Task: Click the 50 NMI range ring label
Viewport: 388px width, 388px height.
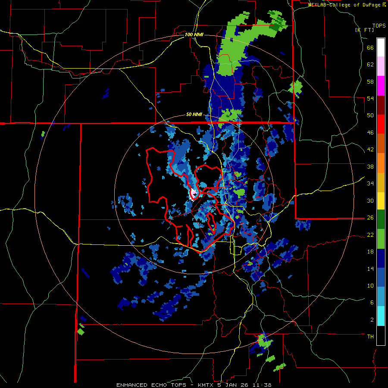Action: (194, 115)
